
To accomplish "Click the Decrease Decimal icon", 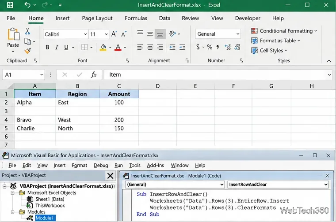I will pyautogui.click(x=237, y=47).
